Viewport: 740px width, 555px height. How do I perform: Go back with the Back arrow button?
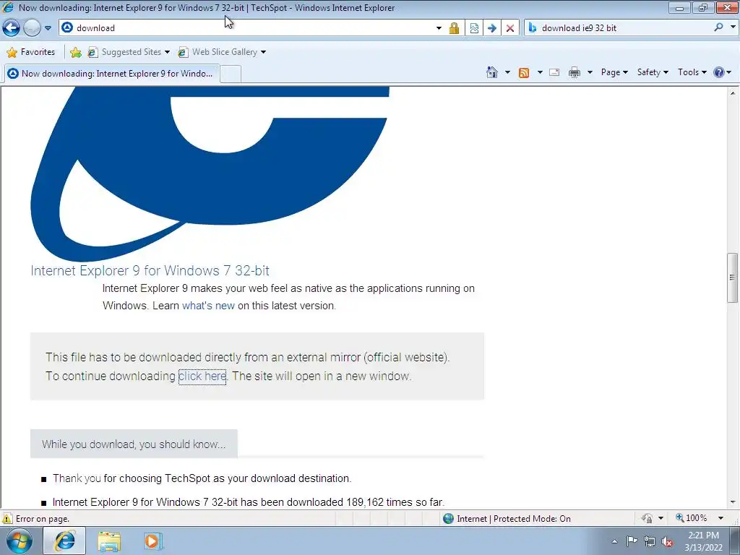[x=12, y=28]
